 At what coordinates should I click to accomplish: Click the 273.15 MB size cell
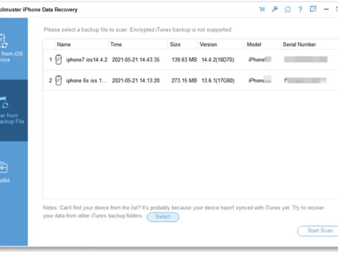coord(184,81)
